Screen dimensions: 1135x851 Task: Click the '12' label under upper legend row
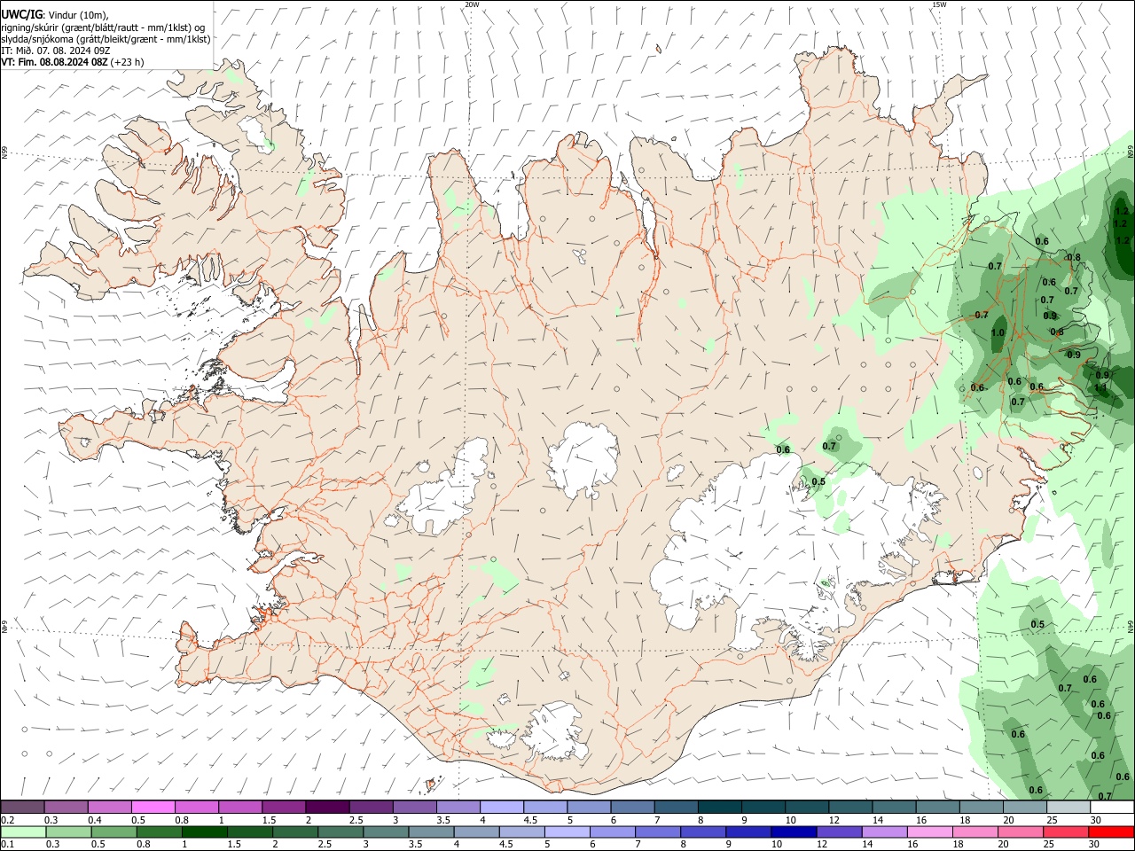834,820
